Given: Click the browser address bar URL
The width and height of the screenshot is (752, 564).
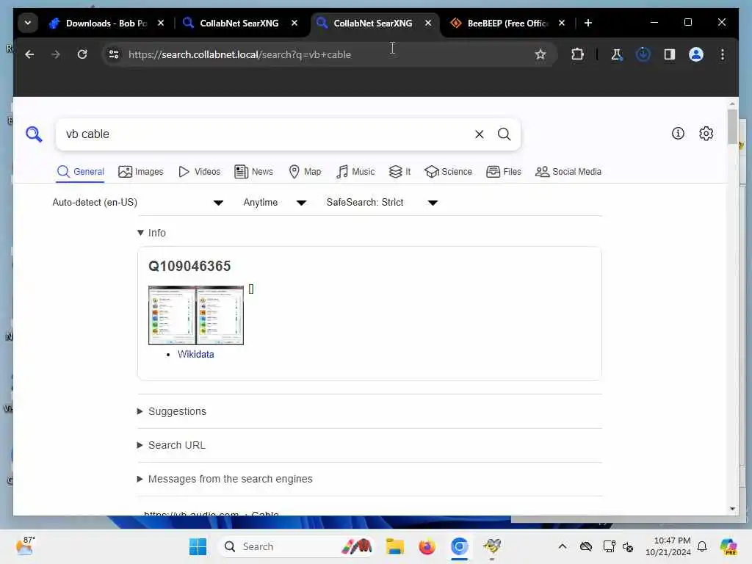Looking at the screenshot, I should (240, 54).
